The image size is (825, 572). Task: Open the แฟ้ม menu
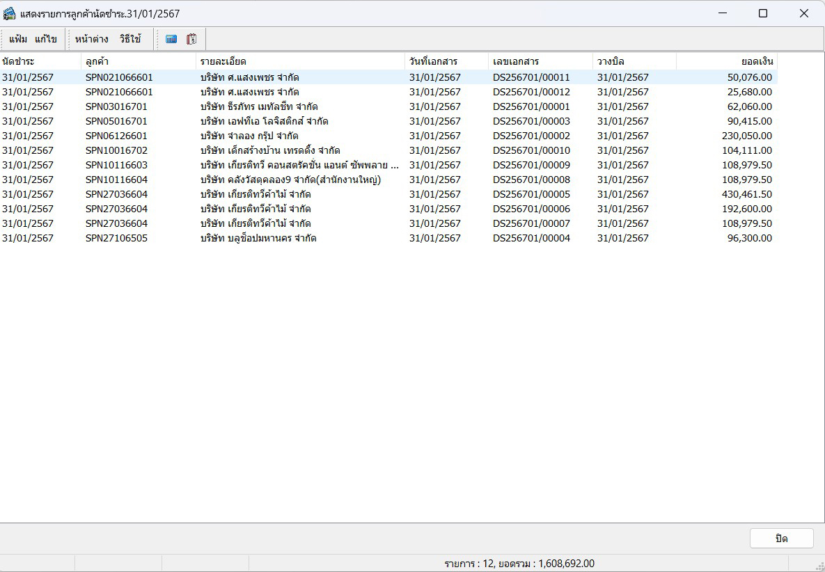coord(18,39)
